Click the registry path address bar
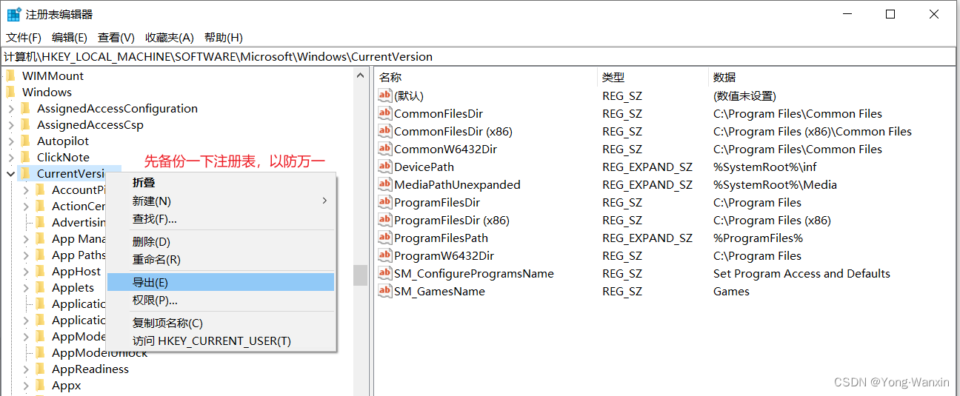This screenshot has height=396, width=960. pos(480,56)
